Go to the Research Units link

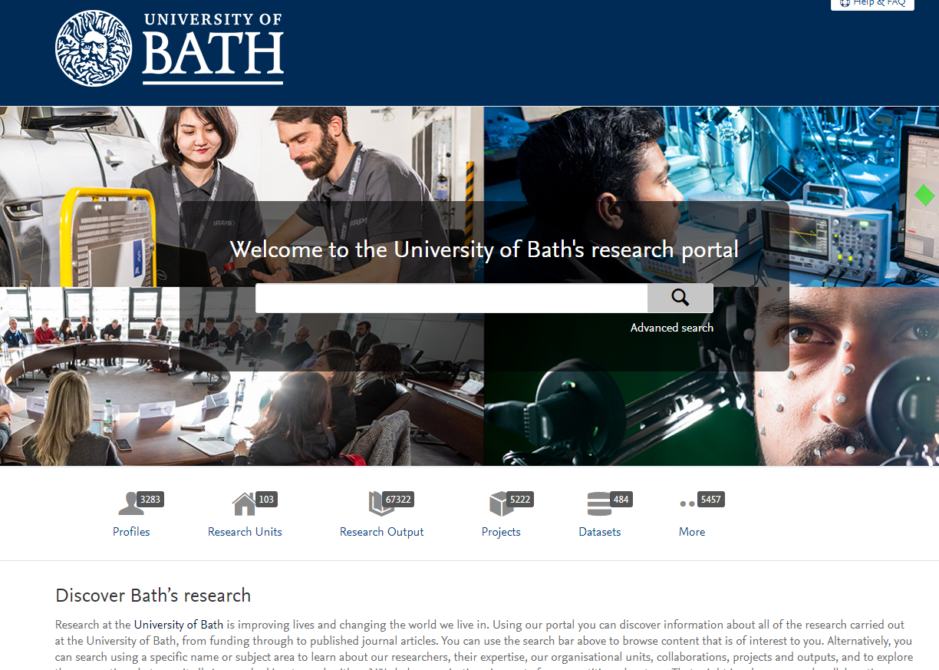245,532
